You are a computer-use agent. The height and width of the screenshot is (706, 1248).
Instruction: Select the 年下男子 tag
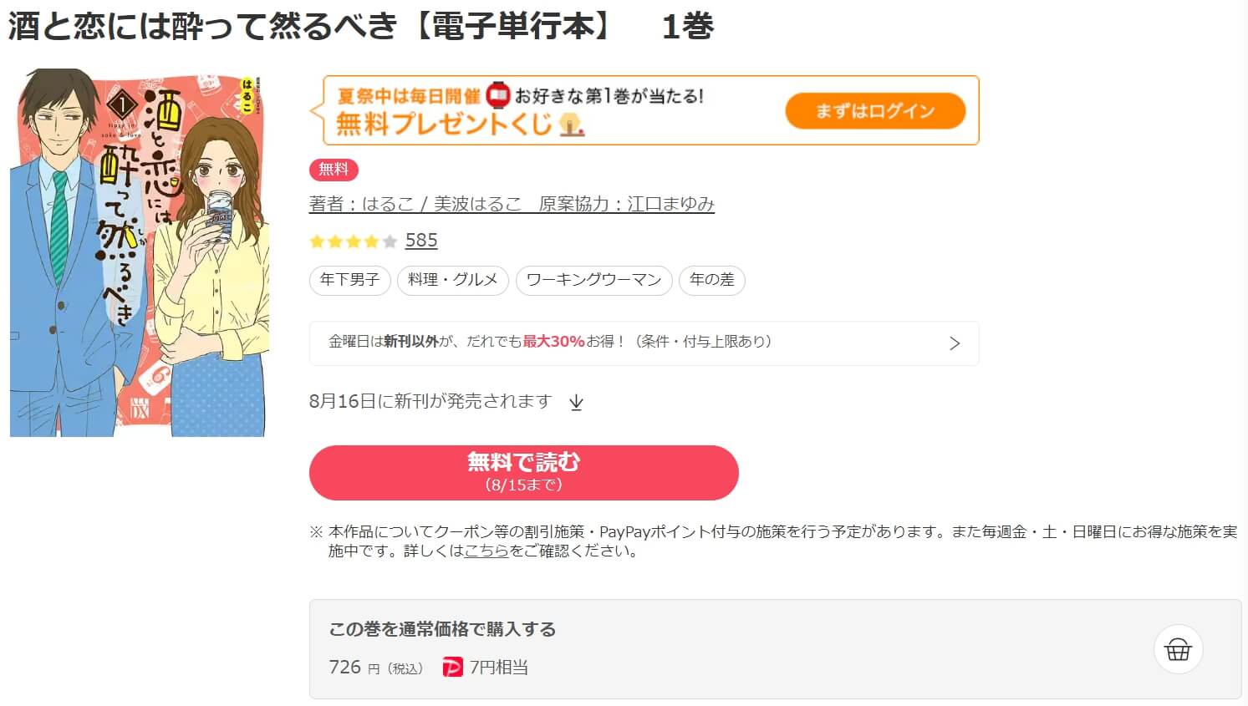tap(349, 280)
